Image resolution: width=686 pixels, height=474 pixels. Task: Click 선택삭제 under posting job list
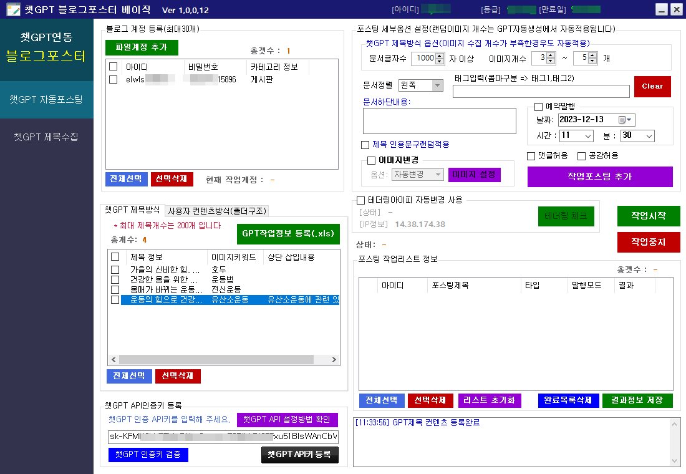click(x=430, y=400)
